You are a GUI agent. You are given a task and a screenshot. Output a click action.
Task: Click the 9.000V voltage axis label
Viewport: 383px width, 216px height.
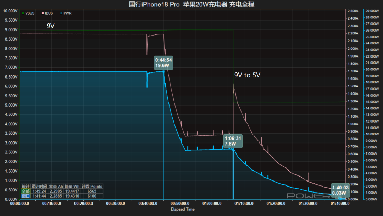(x=11, y=30)
